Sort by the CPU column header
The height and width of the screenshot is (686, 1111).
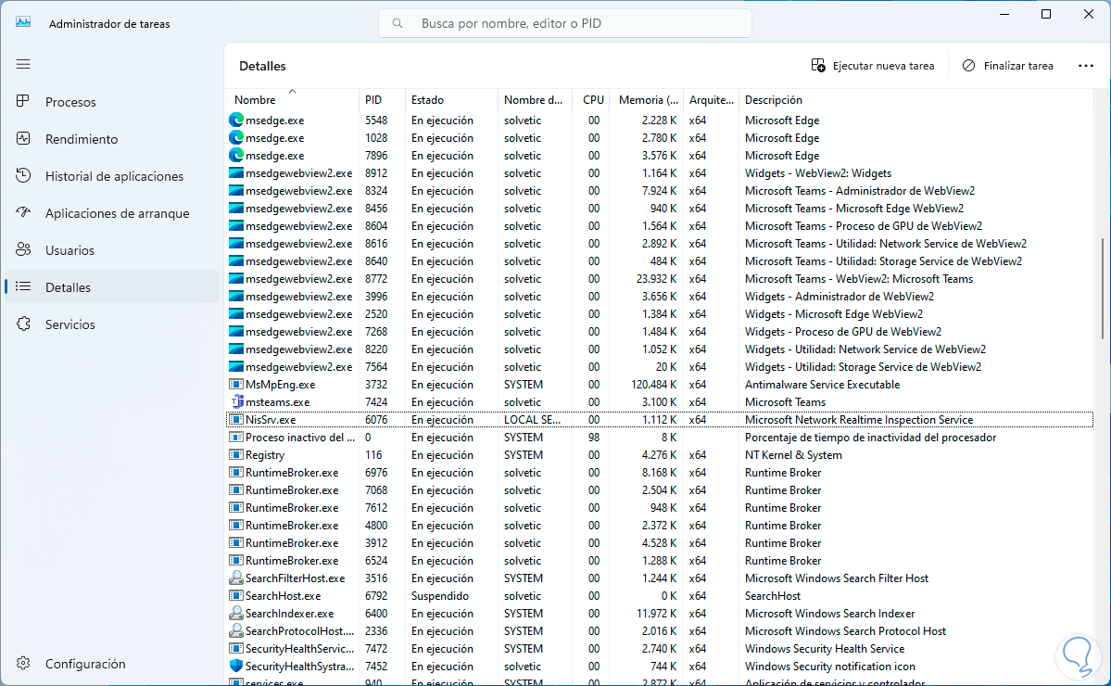593,100
